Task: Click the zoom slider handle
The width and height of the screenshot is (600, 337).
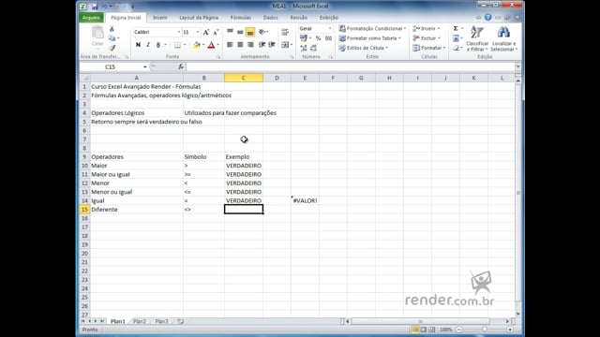Action: 485,330
